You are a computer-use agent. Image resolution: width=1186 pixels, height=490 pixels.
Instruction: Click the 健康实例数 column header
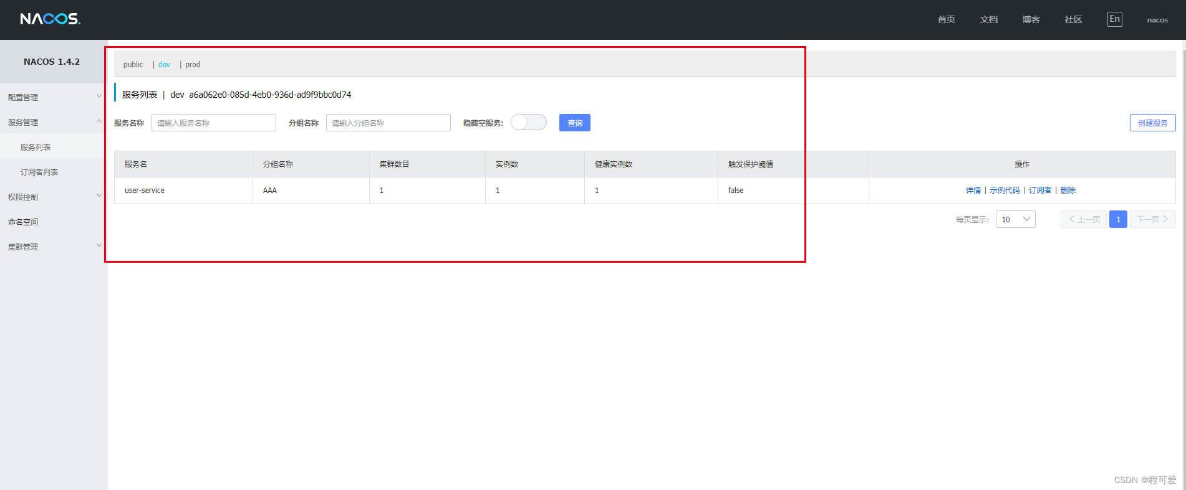click(x=651, y=164)
